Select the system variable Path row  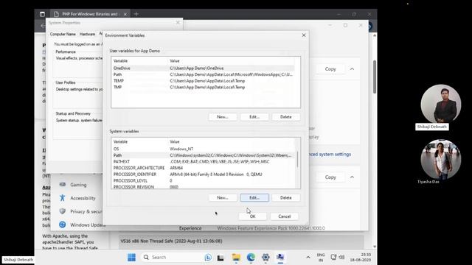click(x=204, y=155)
